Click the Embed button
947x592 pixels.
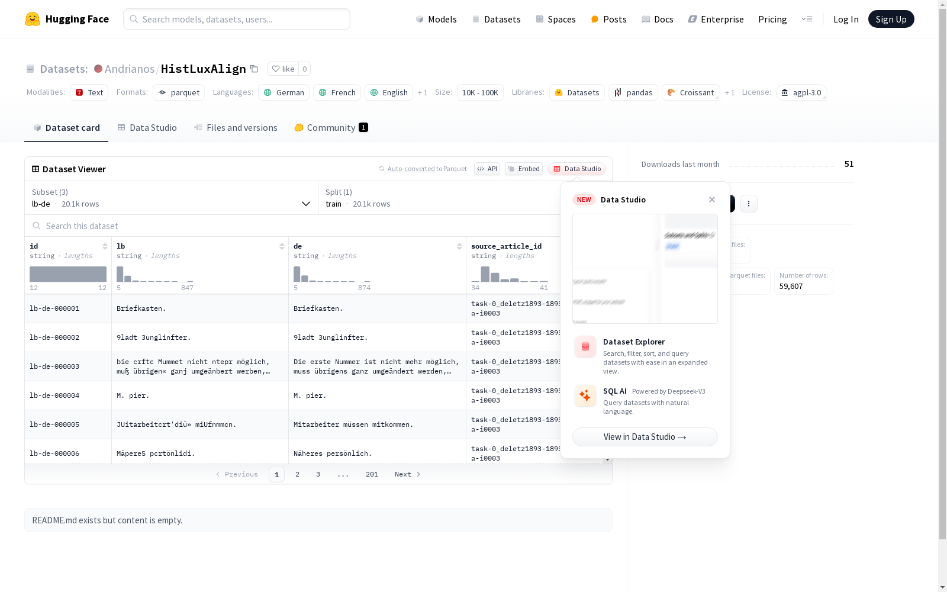pyautogui.click(x=524, y=169)
